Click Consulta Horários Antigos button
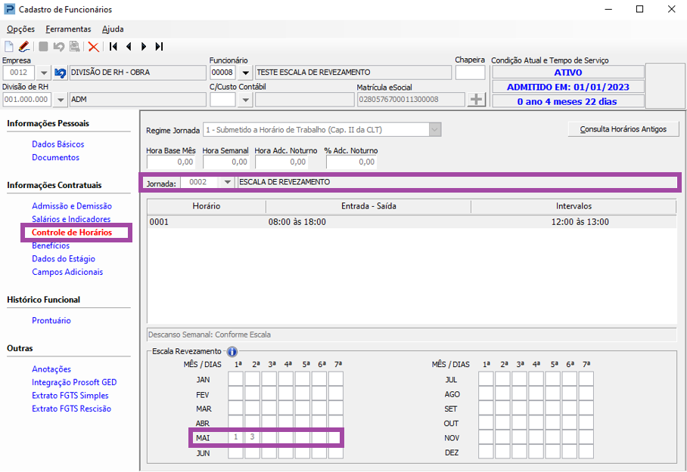Screen dimensions: 687x472 point(623,129)
